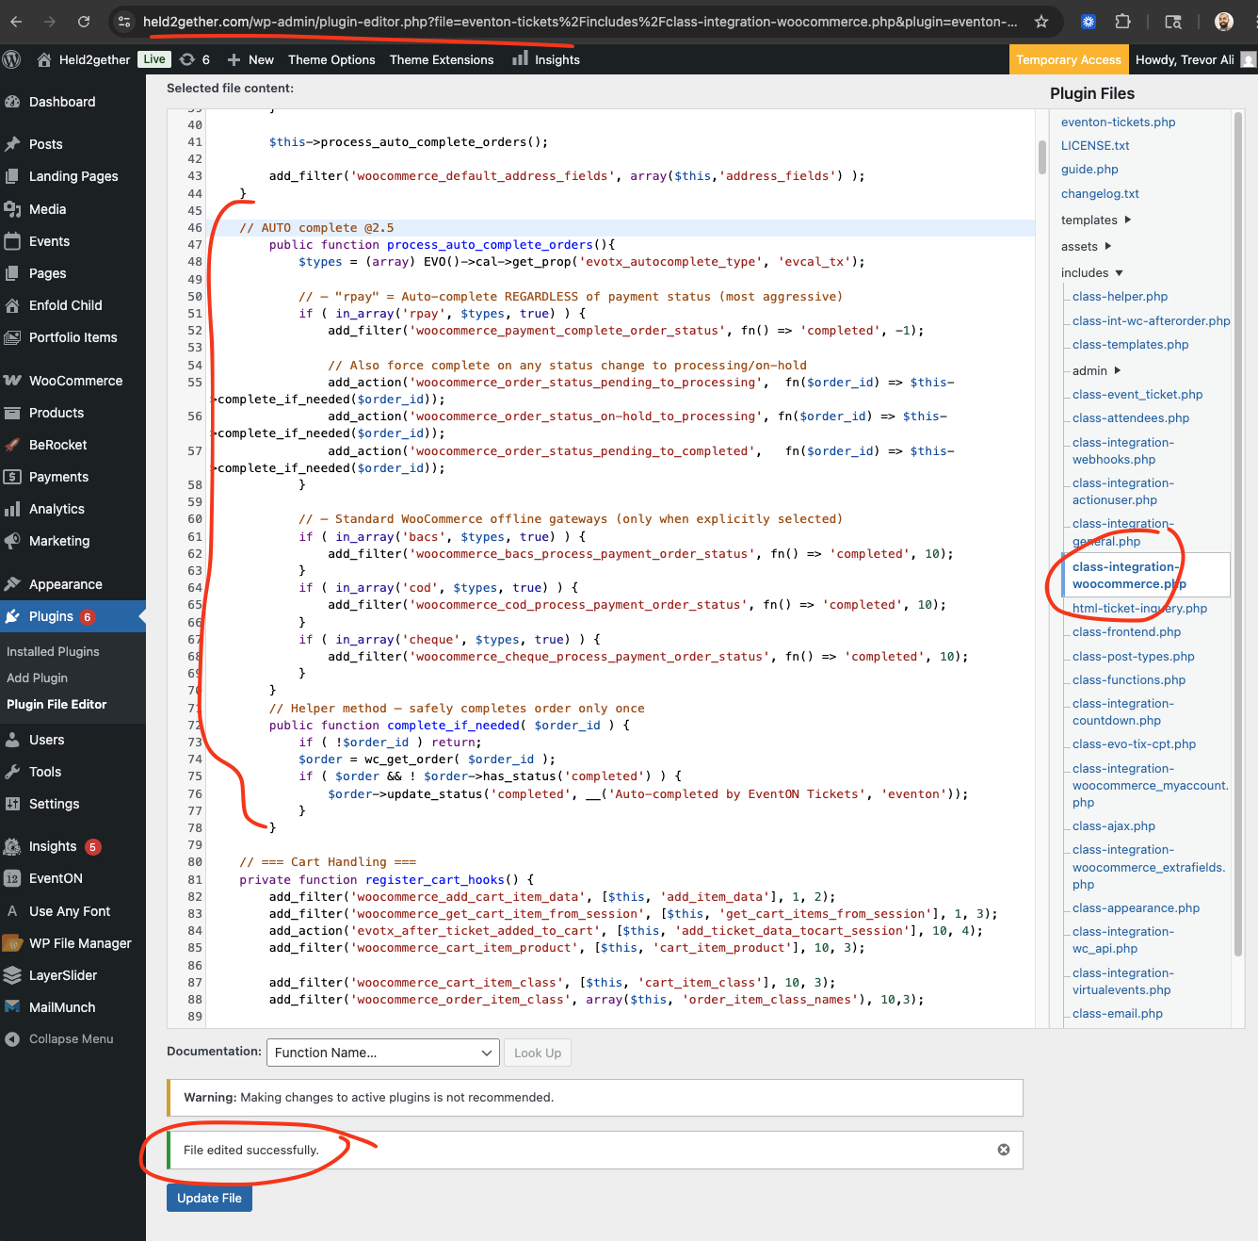Collapse the admin sidebar menu
1258x1241 pixels.
tap(71, 1038)
